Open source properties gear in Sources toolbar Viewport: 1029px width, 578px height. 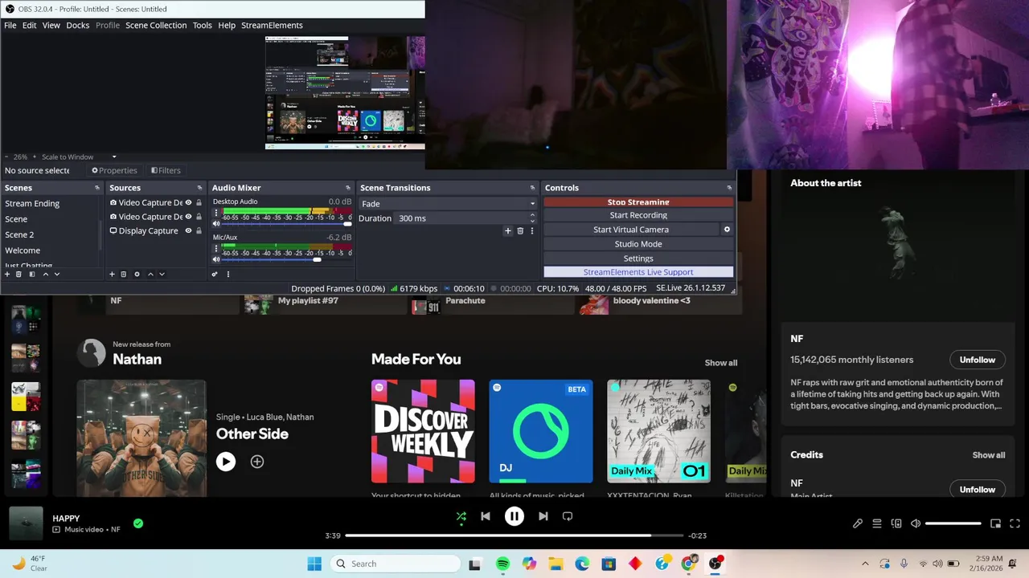click(x=137, y=275)
